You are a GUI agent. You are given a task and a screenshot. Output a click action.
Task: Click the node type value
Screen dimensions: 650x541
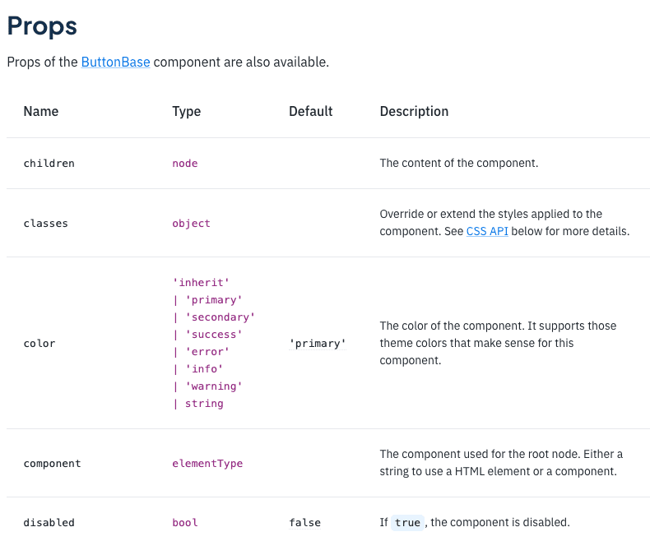click(x=185, y=164)
